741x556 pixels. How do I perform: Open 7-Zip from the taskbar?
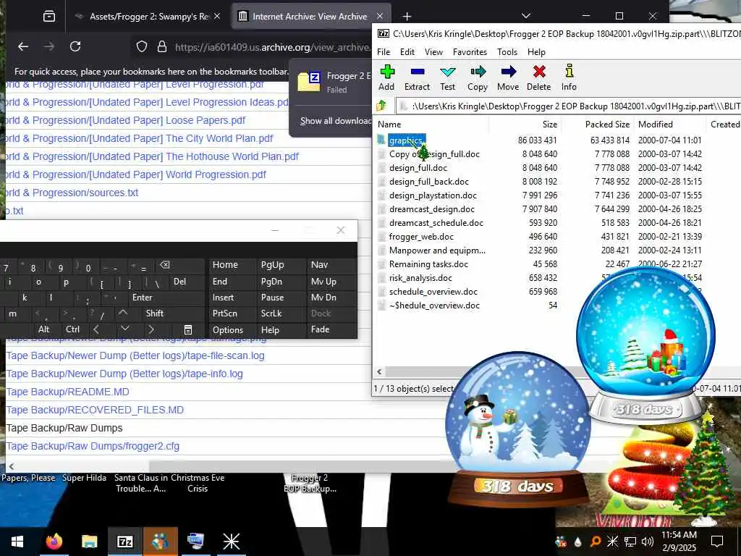(124, 542)
